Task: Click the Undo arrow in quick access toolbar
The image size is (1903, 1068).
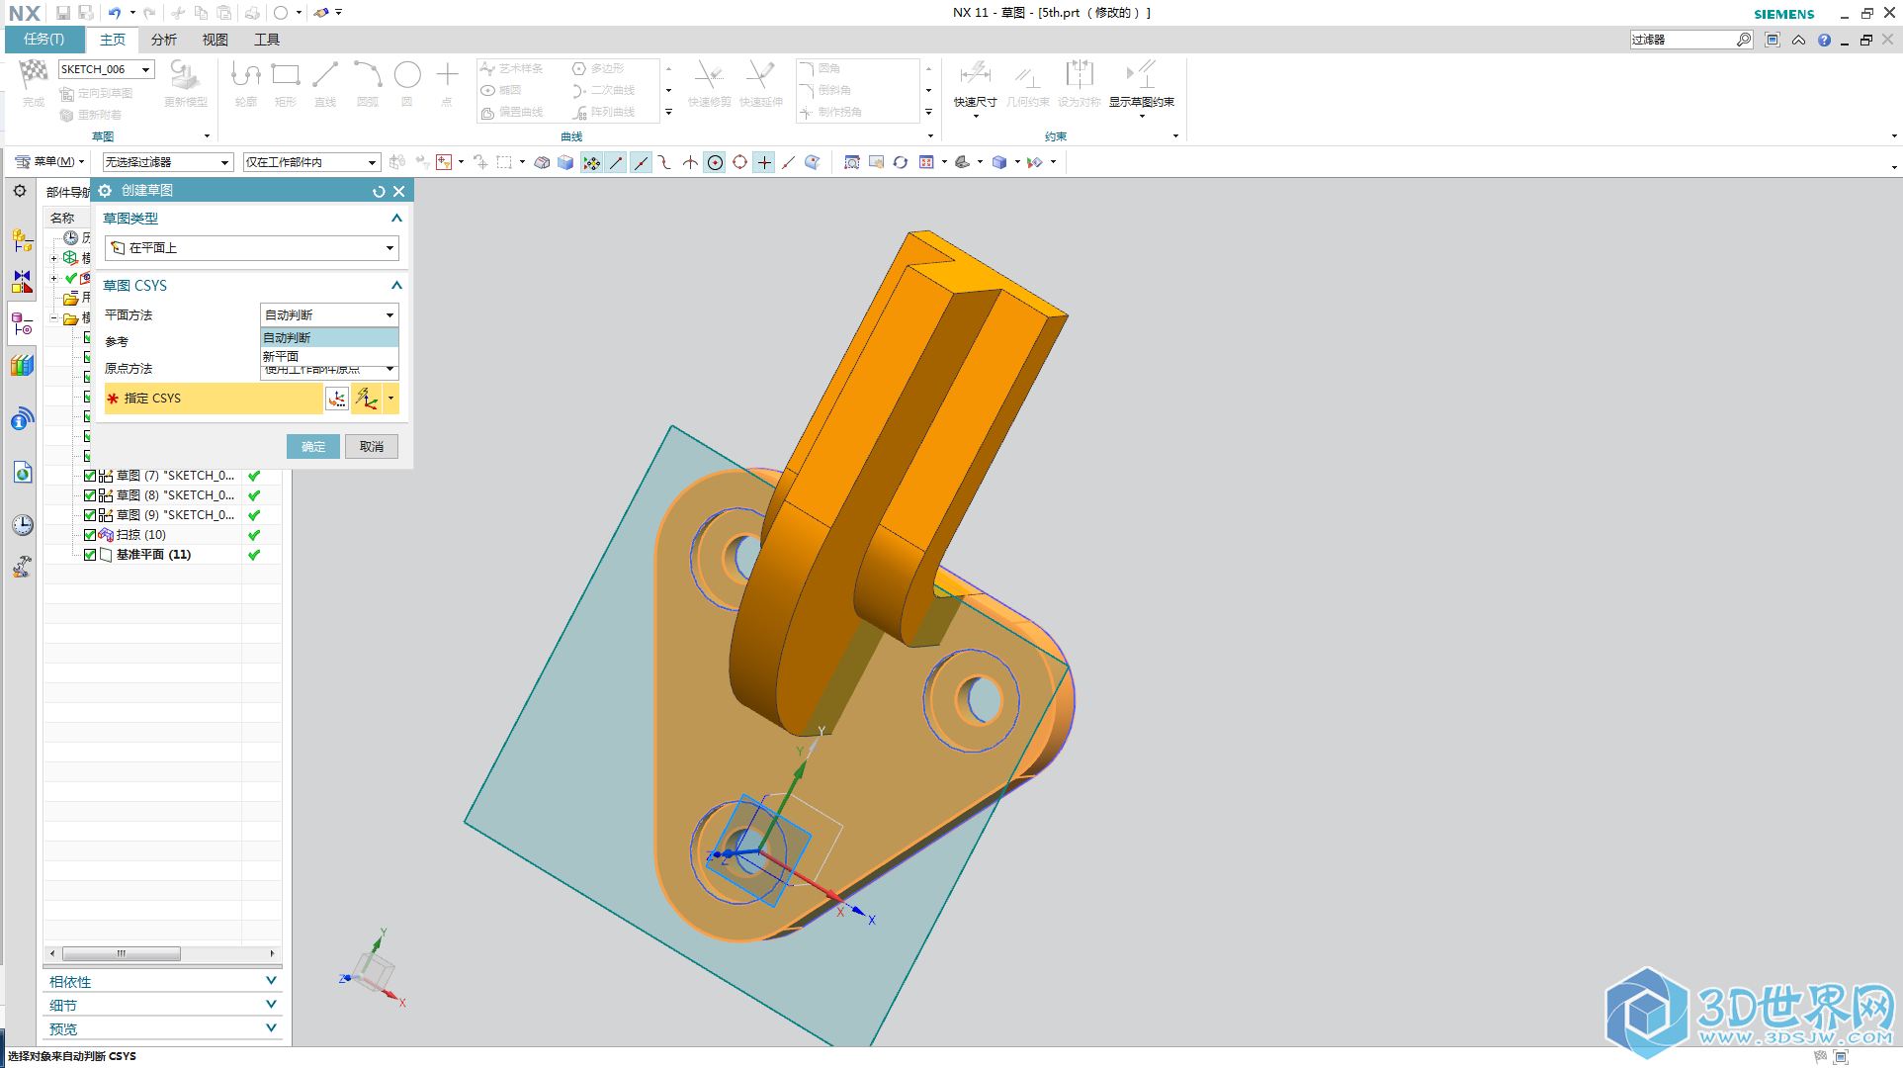Action: coord(115,13)
